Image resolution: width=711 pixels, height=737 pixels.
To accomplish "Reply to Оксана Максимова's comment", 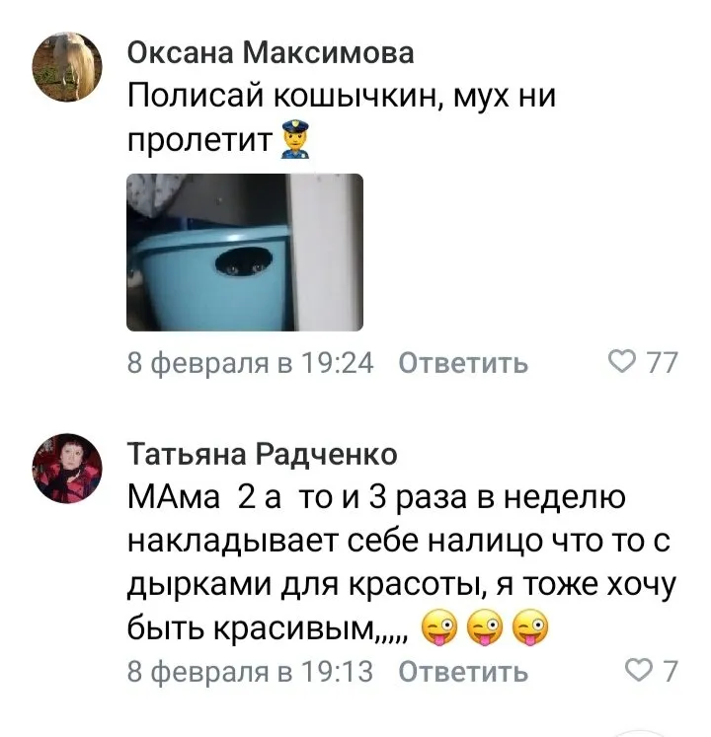I will (463, 363).
